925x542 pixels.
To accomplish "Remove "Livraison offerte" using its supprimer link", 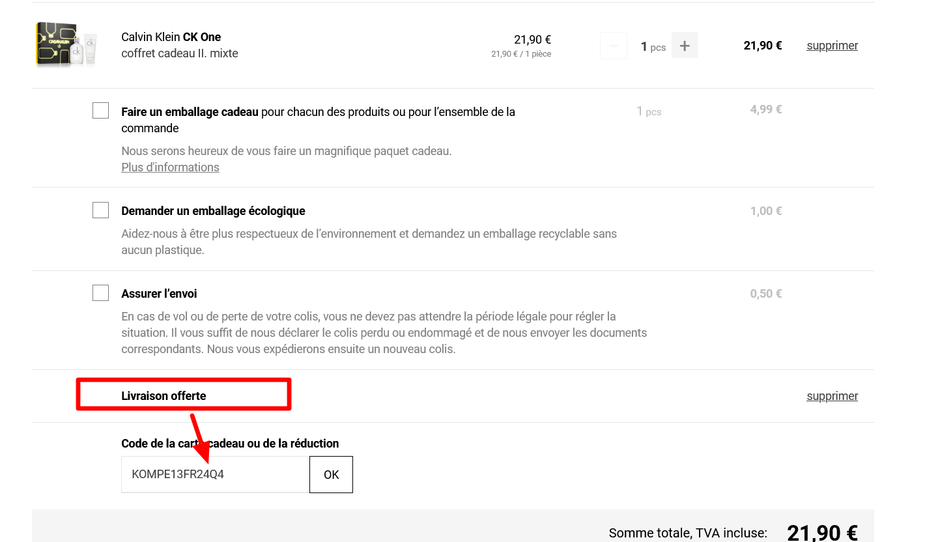I will tap(832, 396).
